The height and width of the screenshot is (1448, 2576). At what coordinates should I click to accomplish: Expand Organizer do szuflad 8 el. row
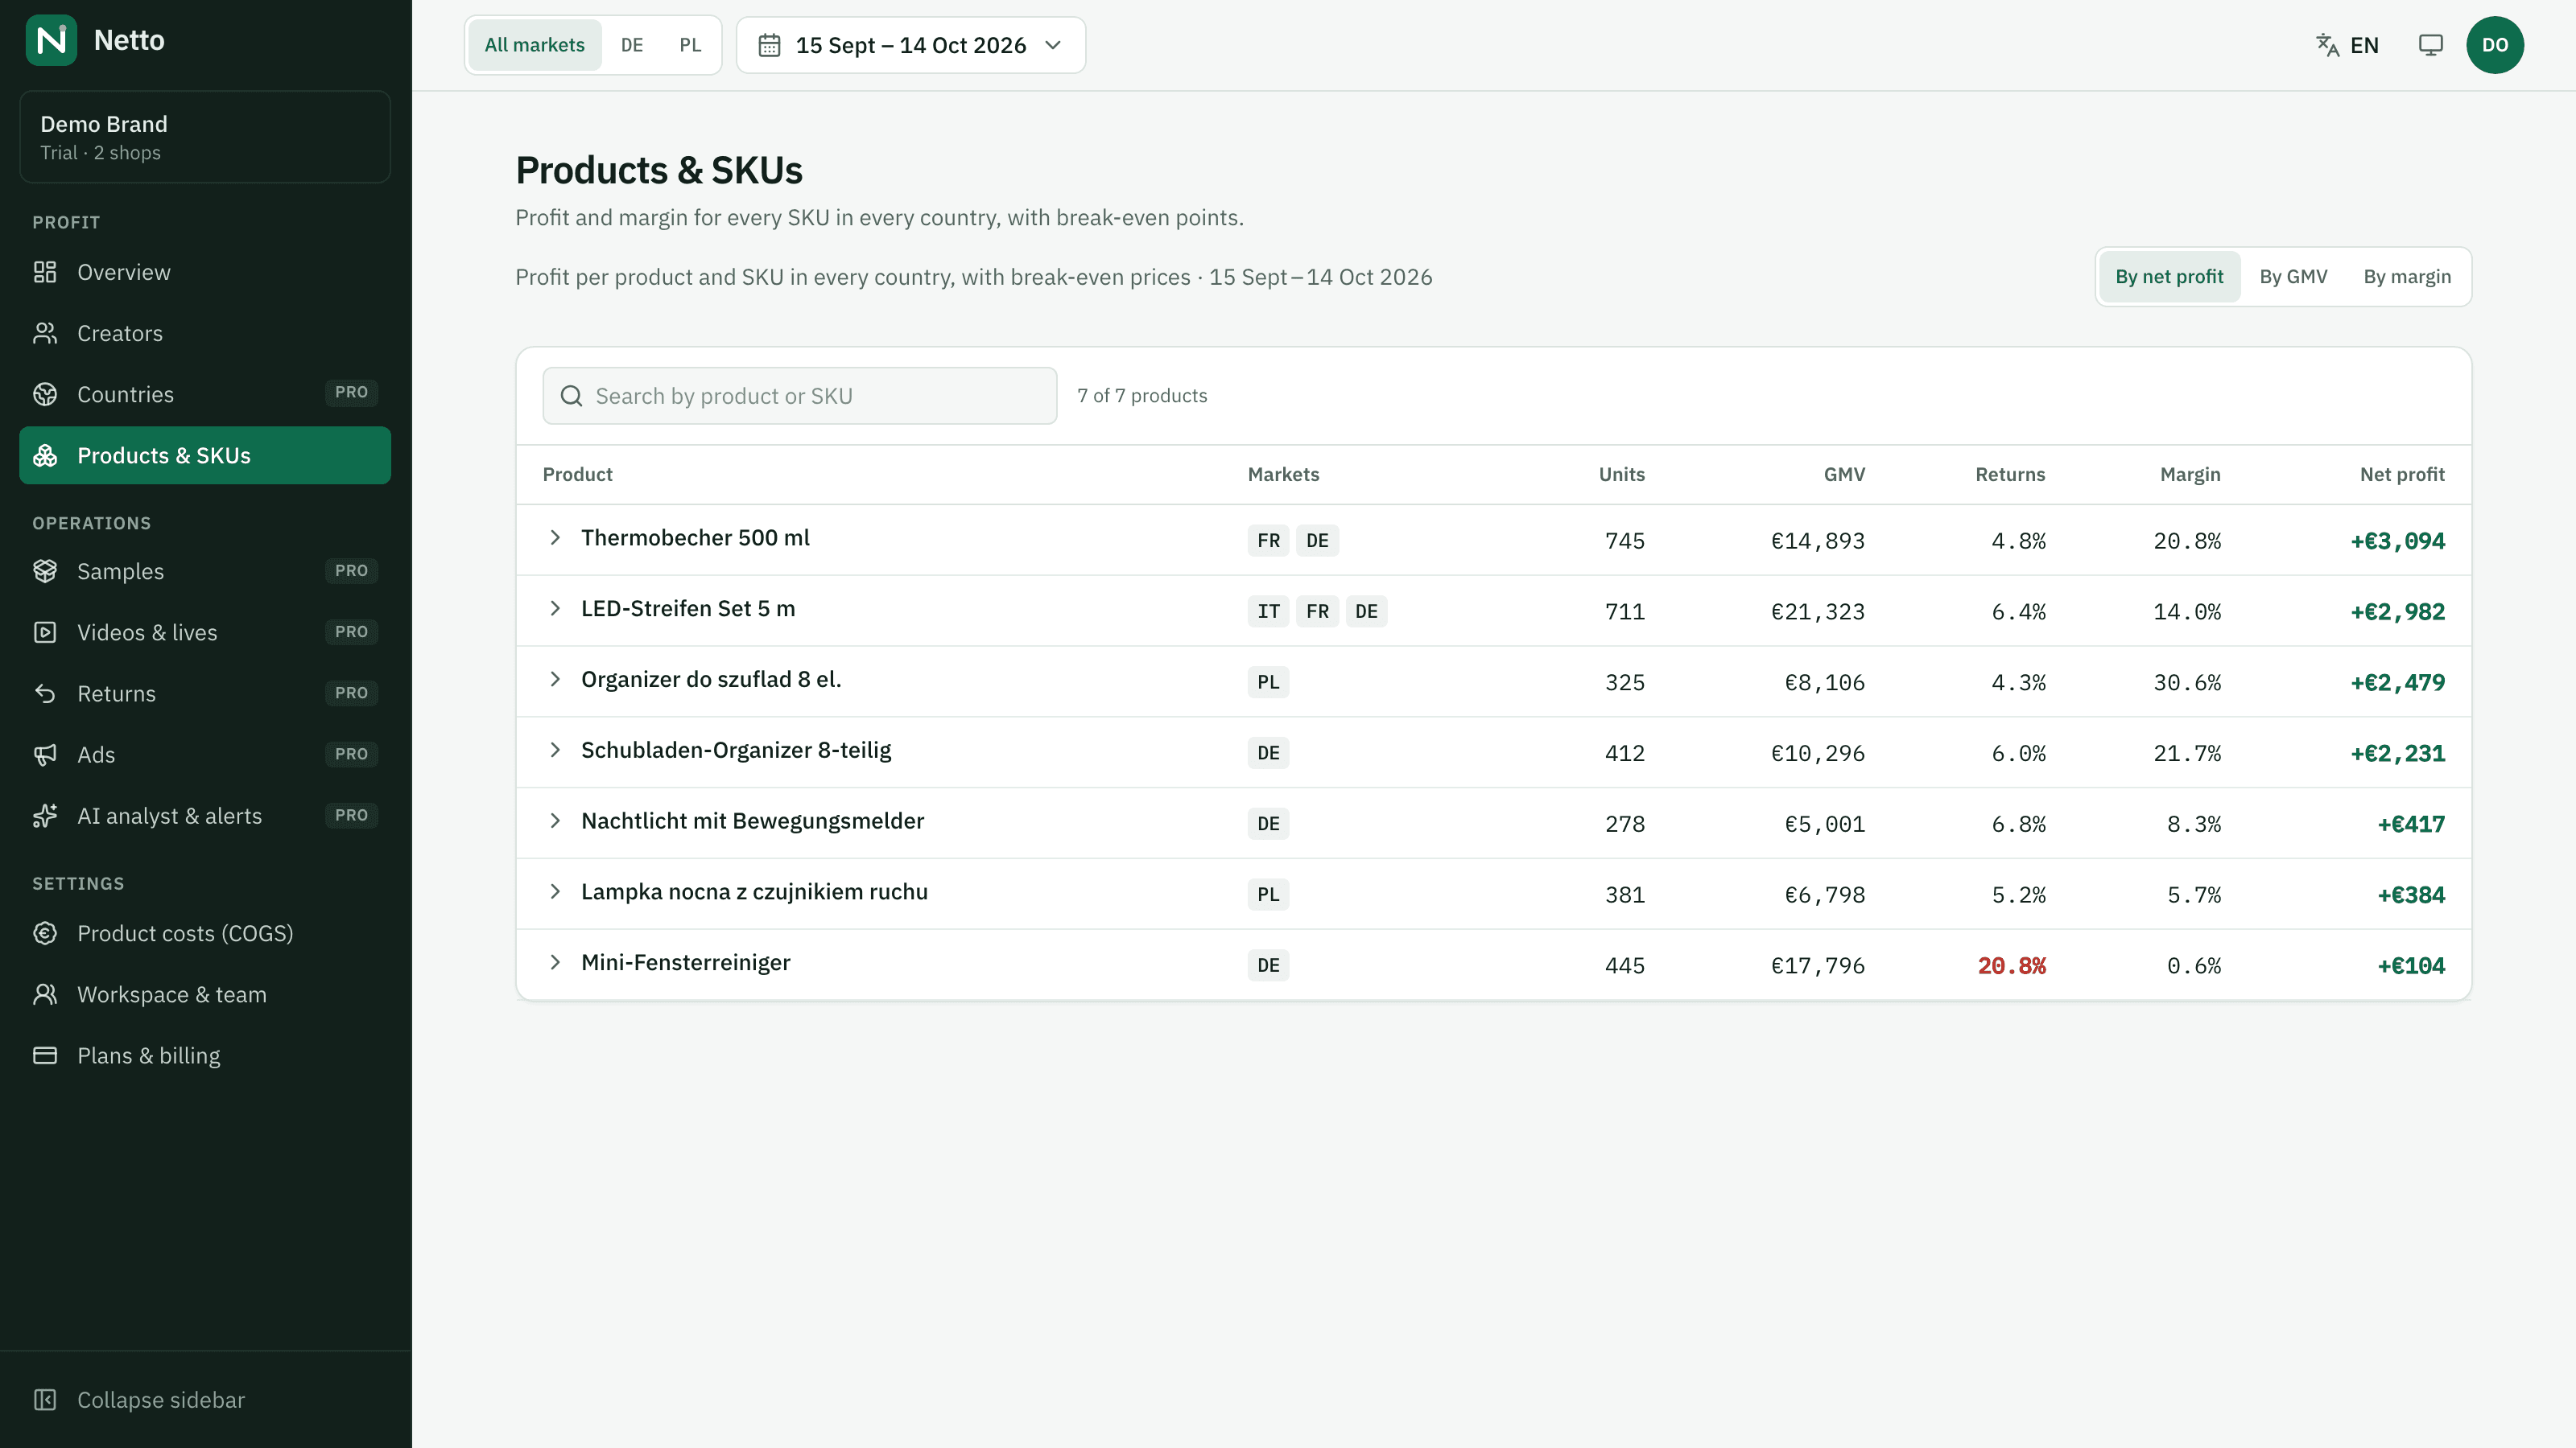(555, 680)
